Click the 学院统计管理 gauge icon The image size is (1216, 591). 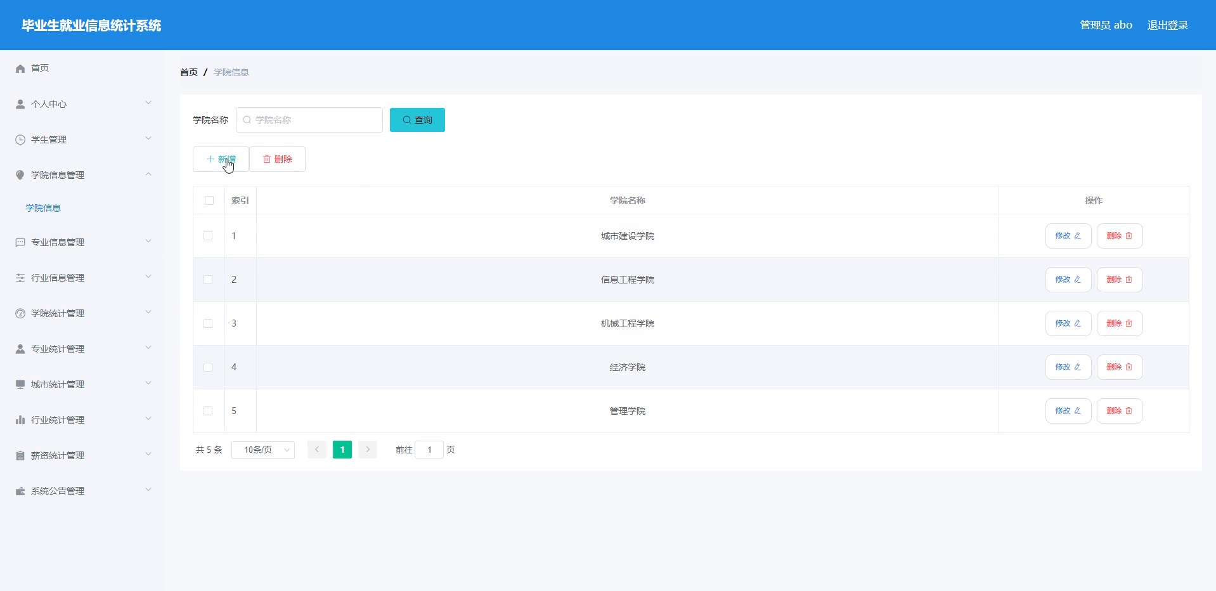point(20,313)
